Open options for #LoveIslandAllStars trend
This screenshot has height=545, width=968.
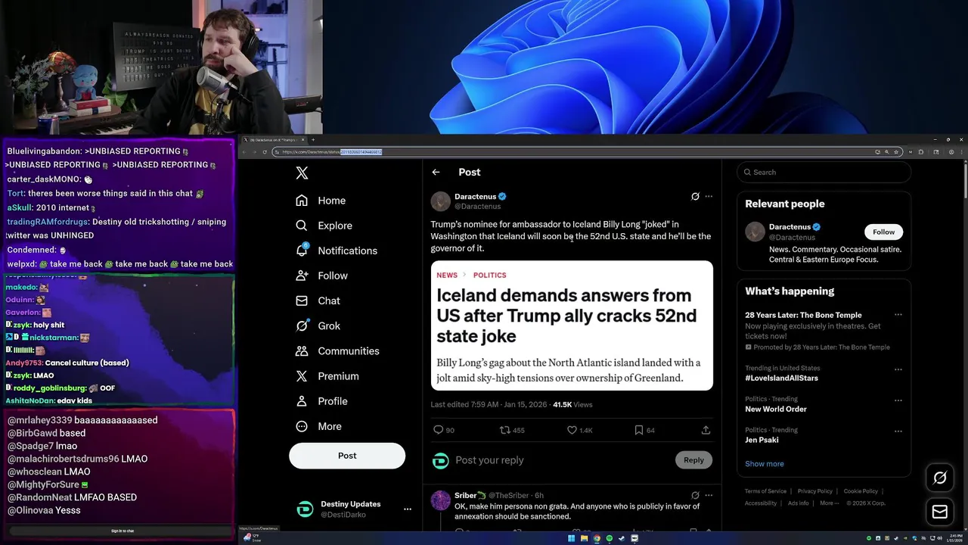pos(898,369)
